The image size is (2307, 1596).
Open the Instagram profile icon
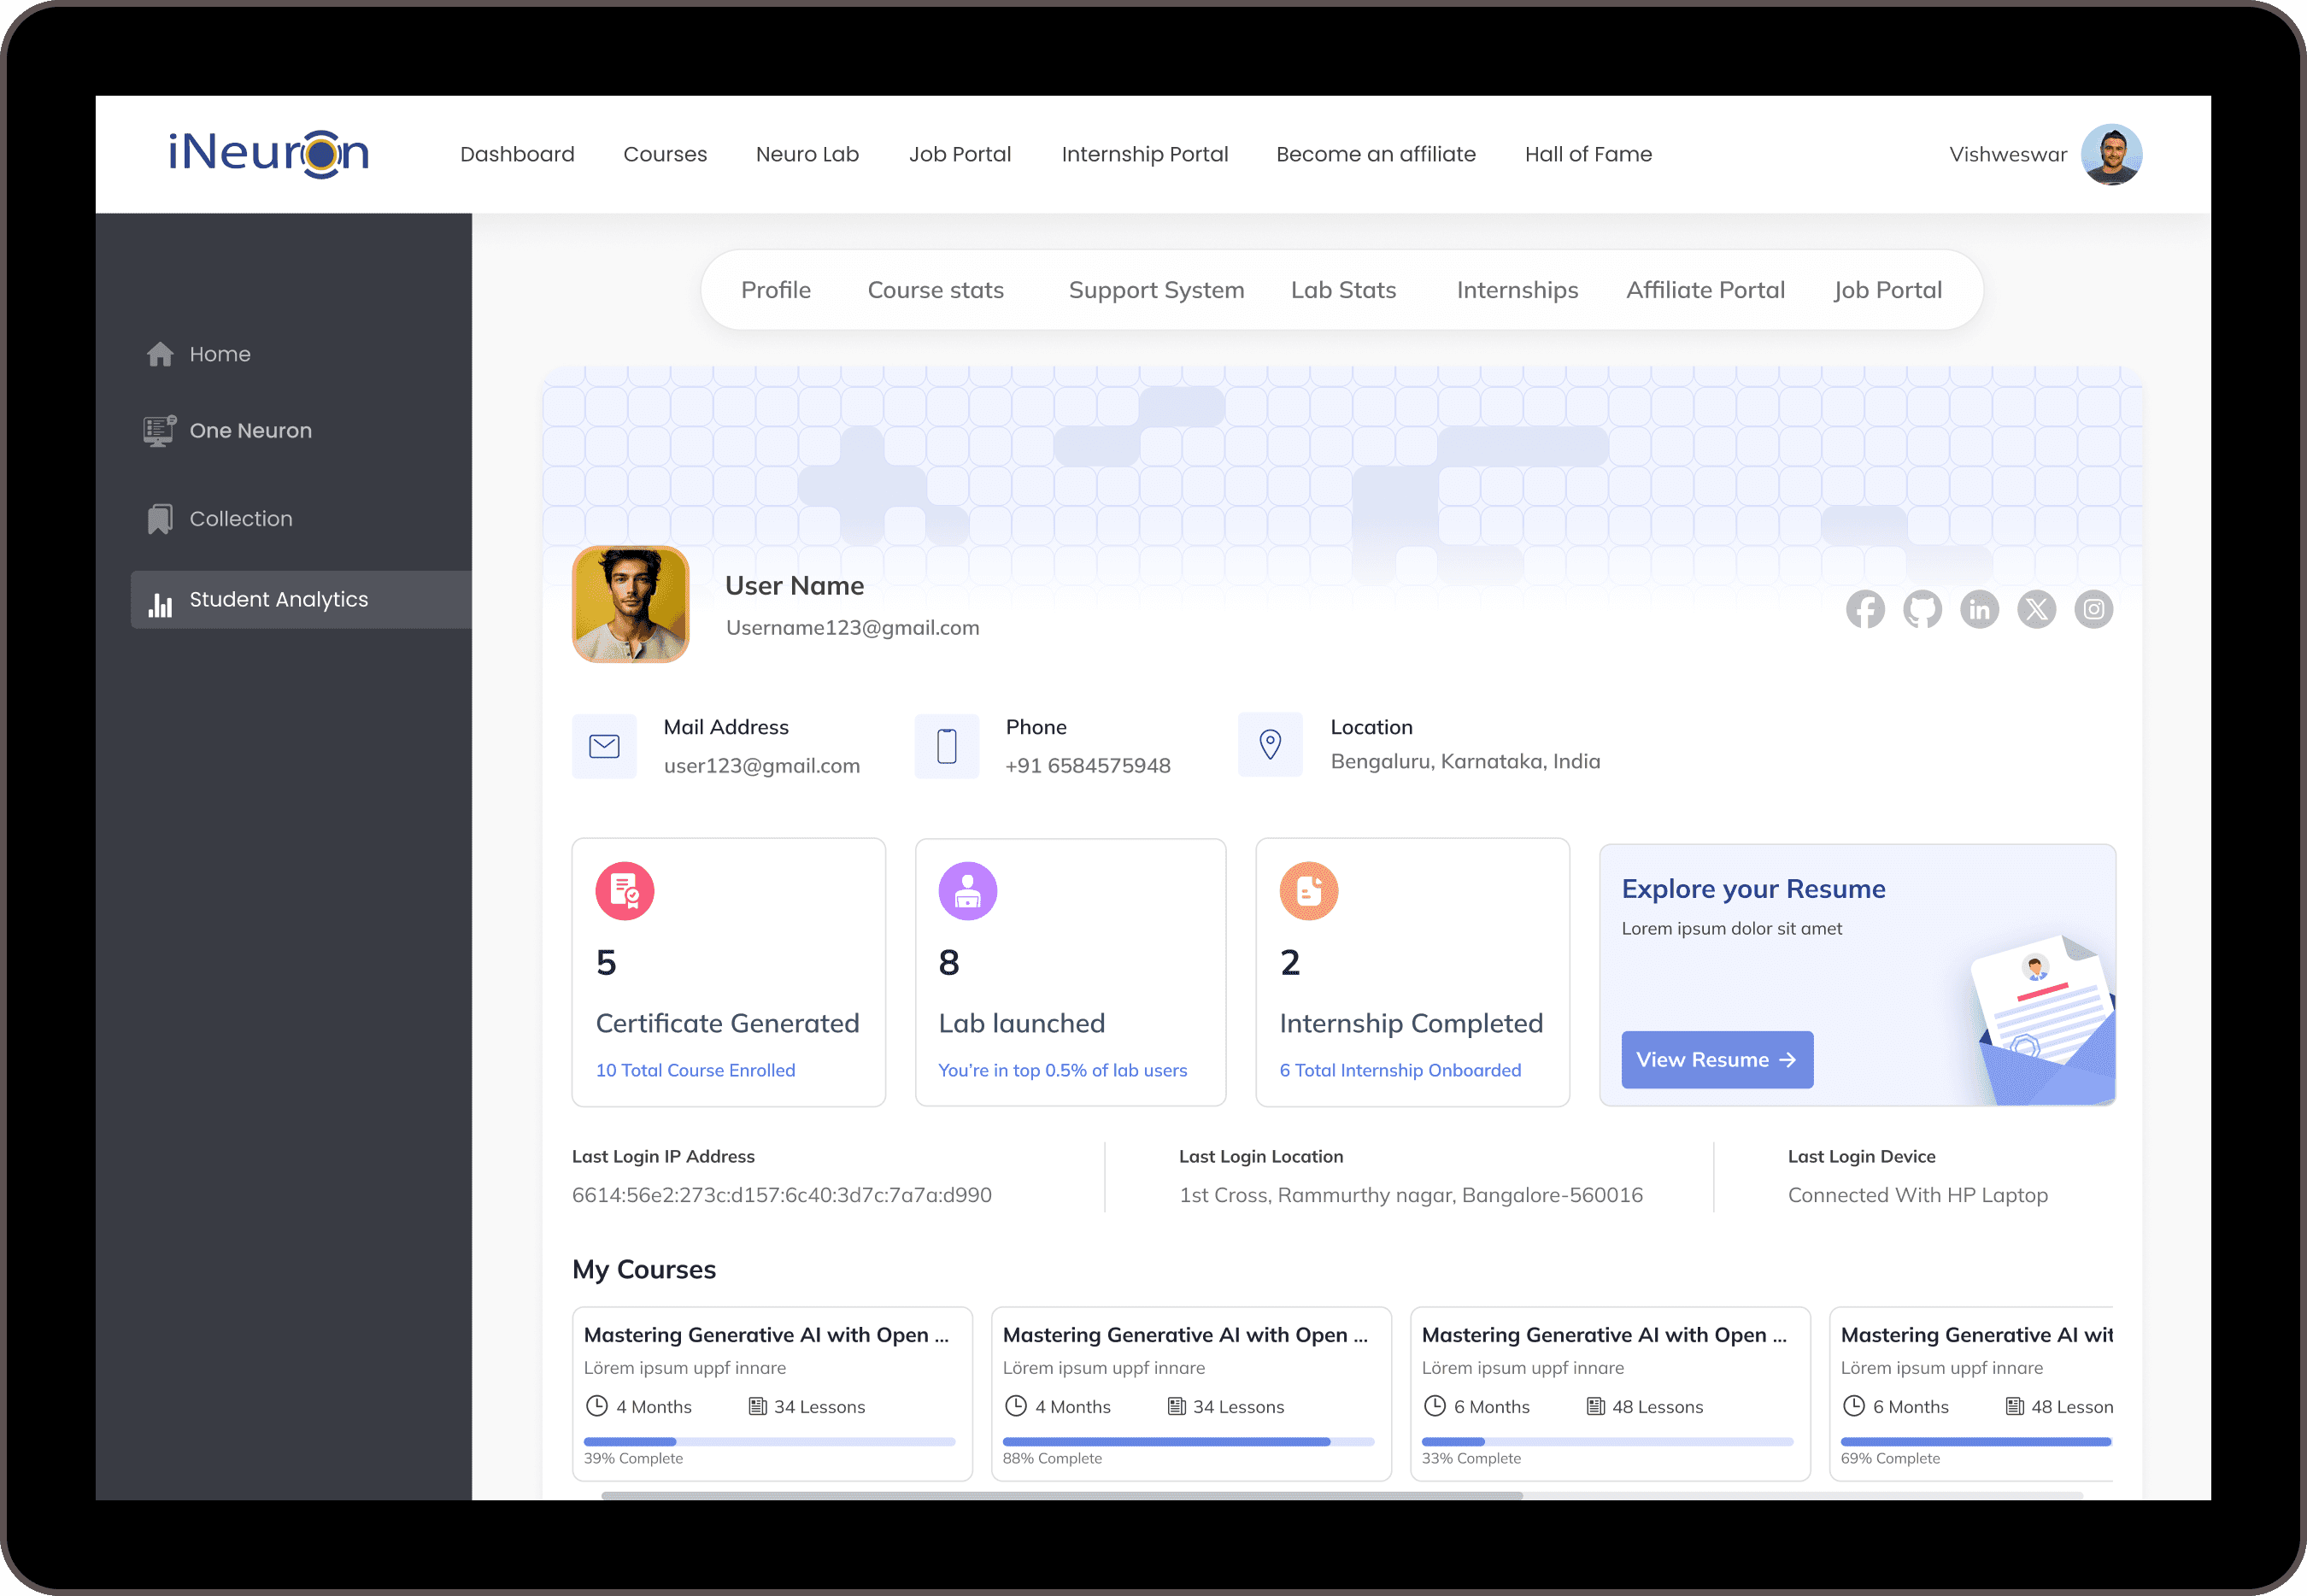pos(2093,609)
